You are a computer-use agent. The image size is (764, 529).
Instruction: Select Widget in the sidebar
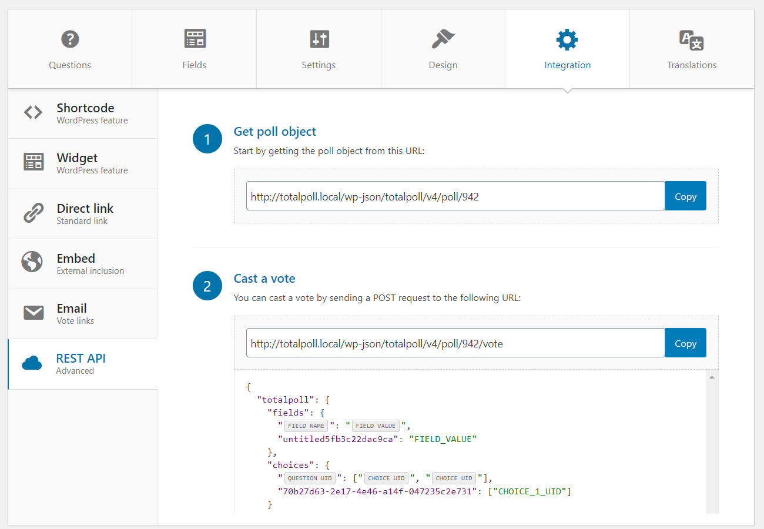pos(83,163)
